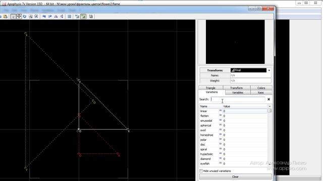This screenshot has width=323, height=181.
Task: Select the diamond variation name
Action: click(x=205, y=159)
